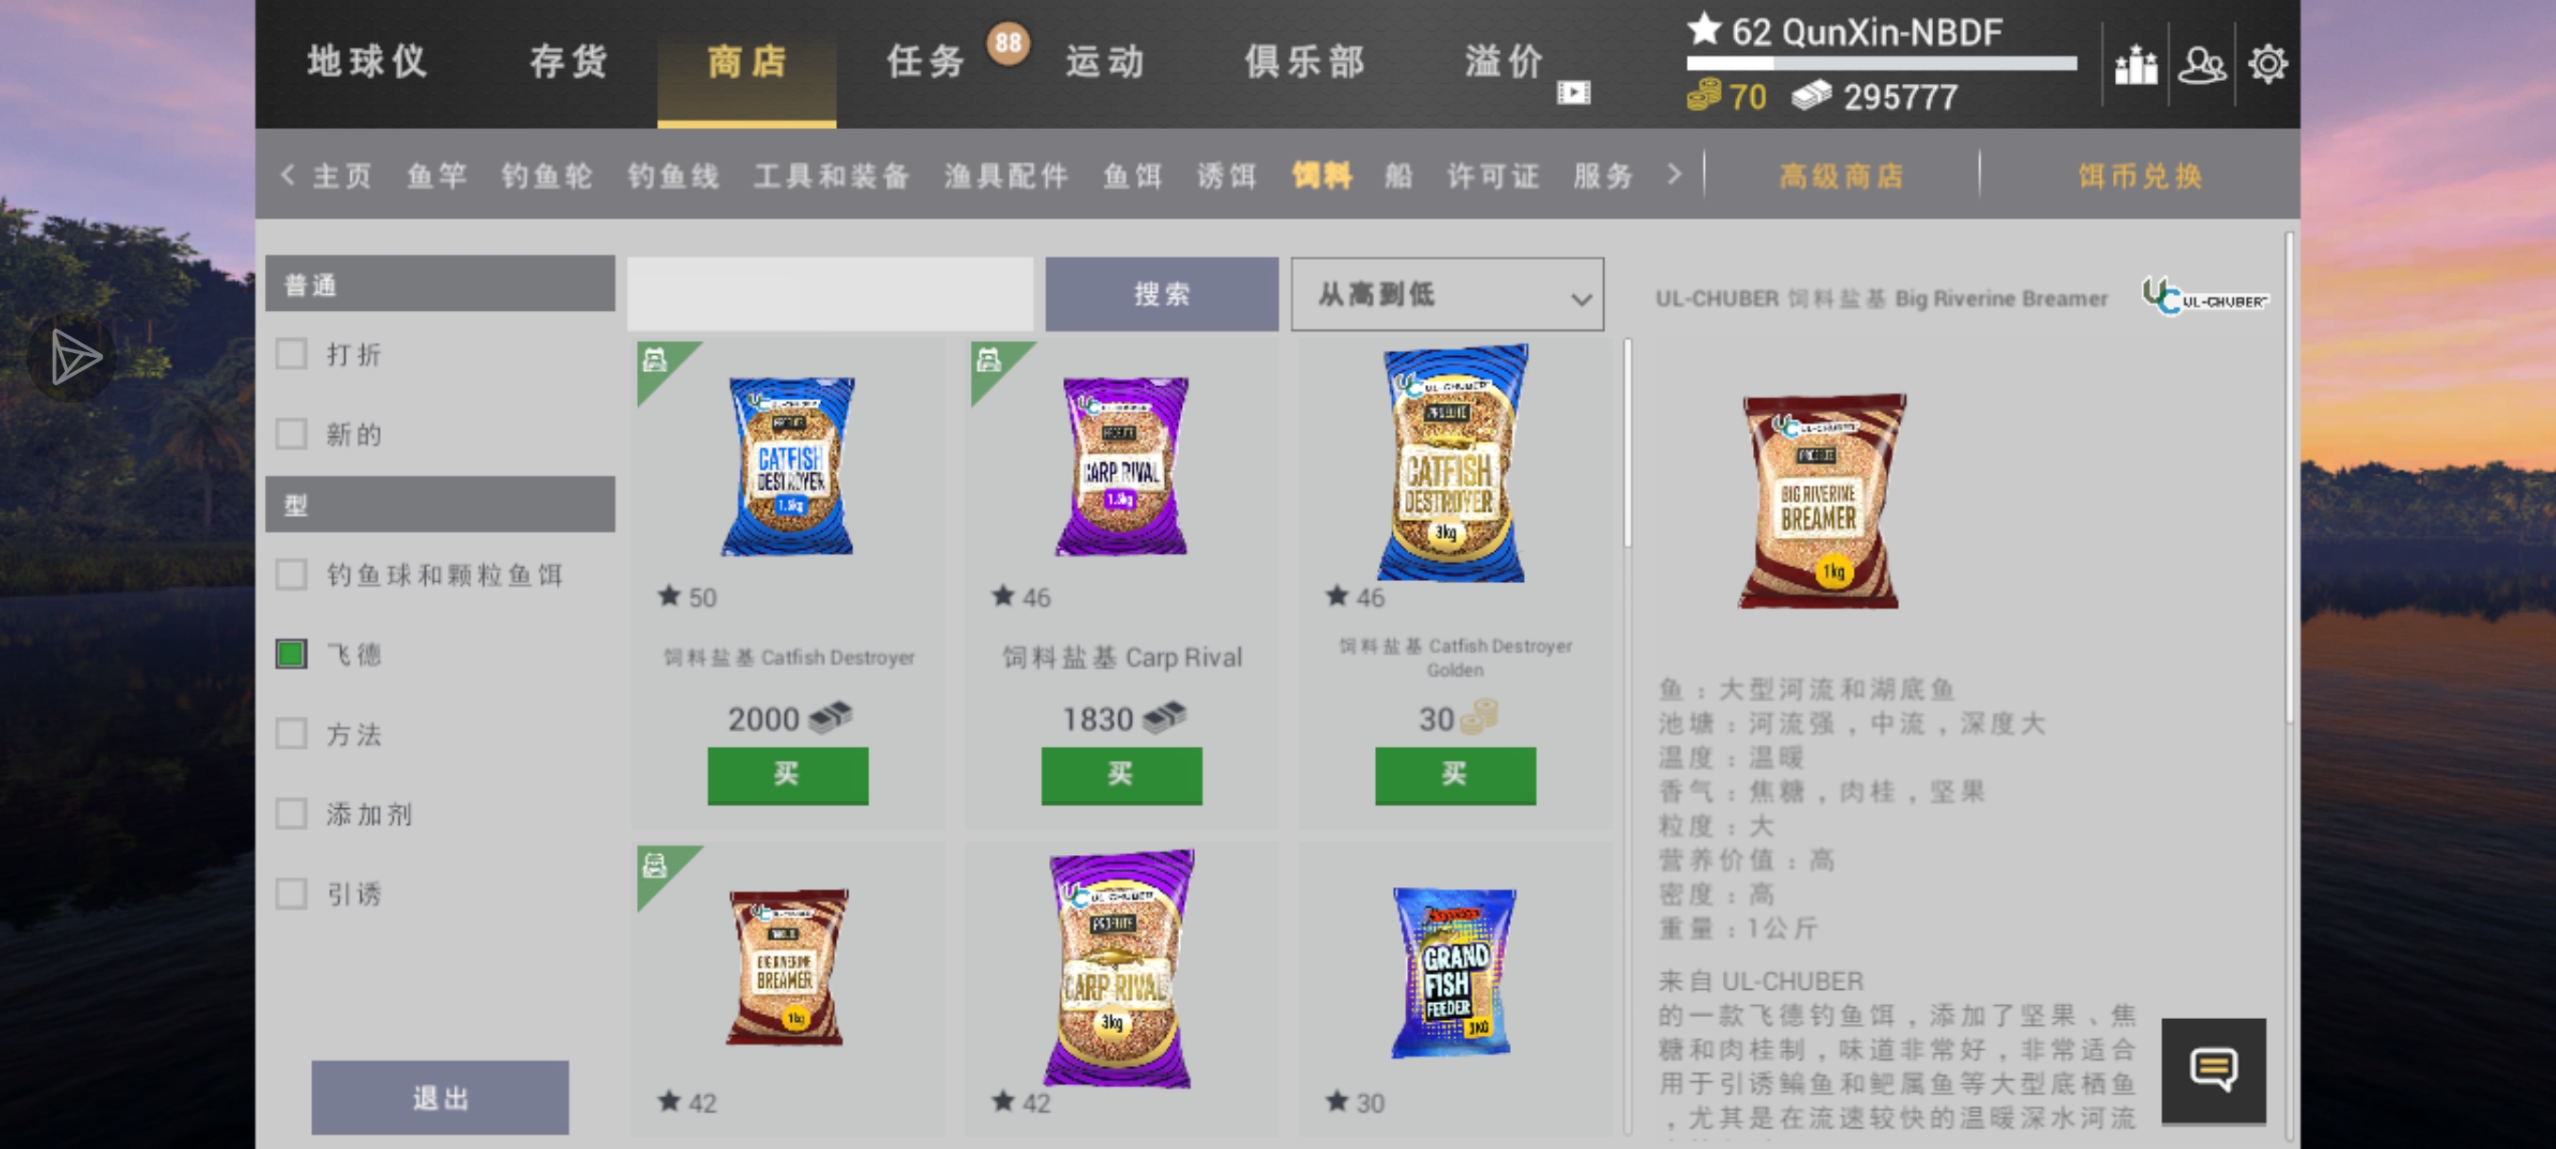Click the video ad icon under 溢价

[1573, 92]
